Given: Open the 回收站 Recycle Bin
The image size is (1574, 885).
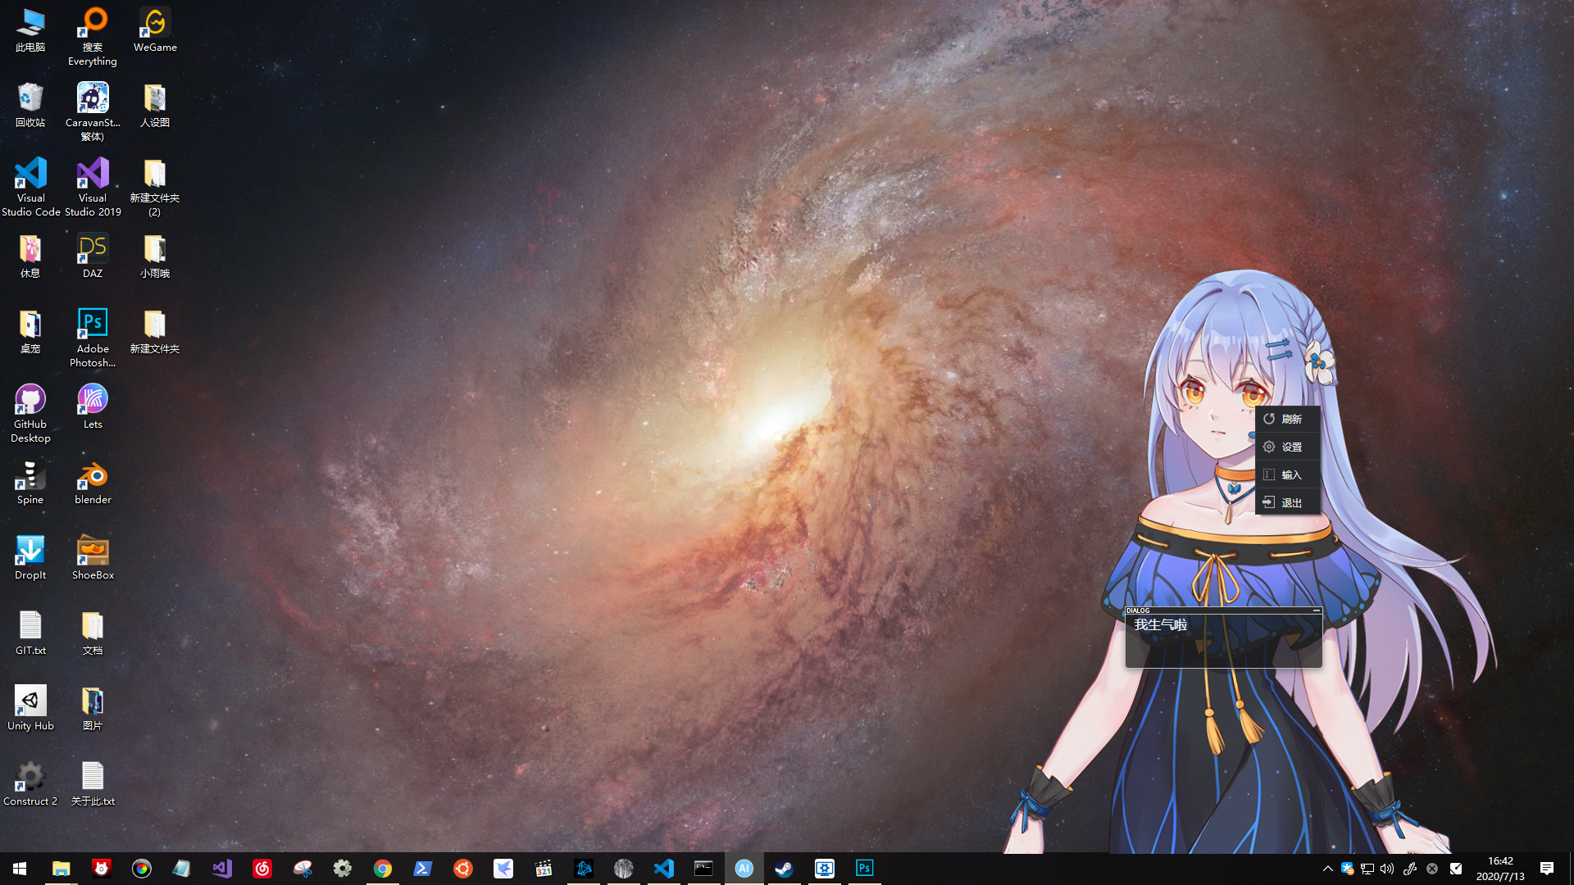Looking at the screenshot, I should (30, 98).
